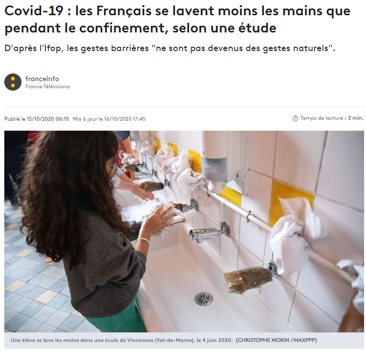Screen dimensions: 366x351
Task: Click the Mis à jour le 16/10/2020 timestamp
Action: [x=109, y=119]
